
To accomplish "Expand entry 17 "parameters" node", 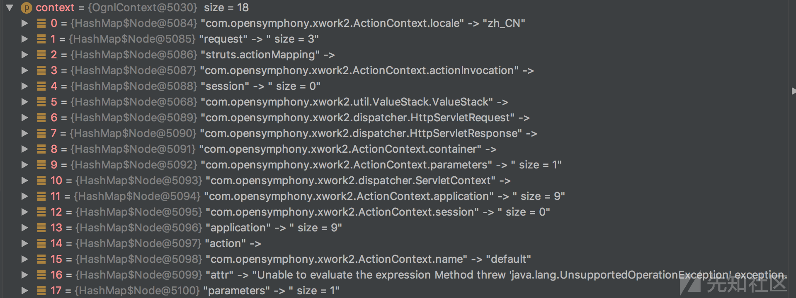I will (25, 291).
